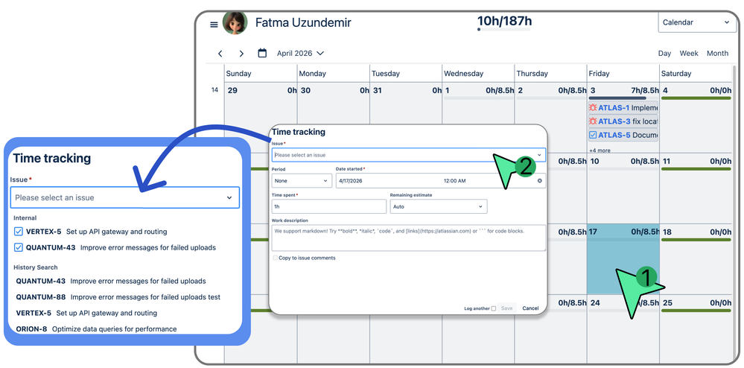Viewport: 744px width, 368px height.
Task: Click Cancel in the Time tracking dialog
Action: pos(530,308)
